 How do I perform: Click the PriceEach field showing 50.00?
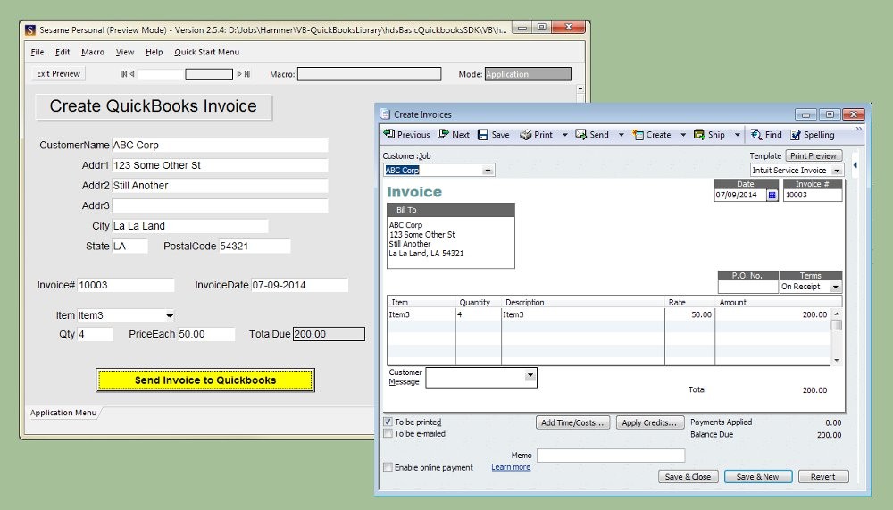pos(206,334)
